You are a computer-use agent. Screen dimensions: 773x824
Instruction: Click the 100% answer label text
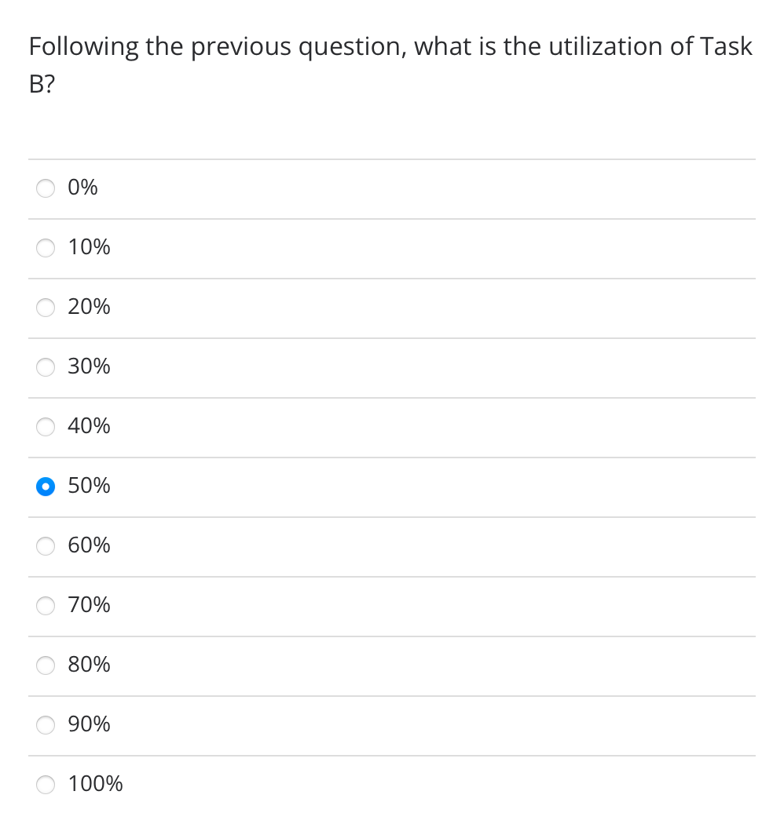point(94,784)
